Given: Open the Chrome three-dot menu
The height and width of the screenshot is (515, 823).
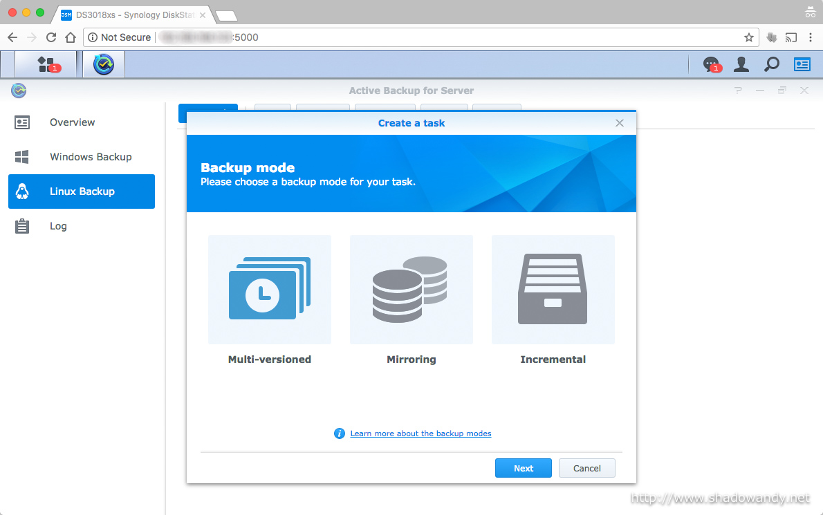Looking at the screenshot, I should 811,37.
